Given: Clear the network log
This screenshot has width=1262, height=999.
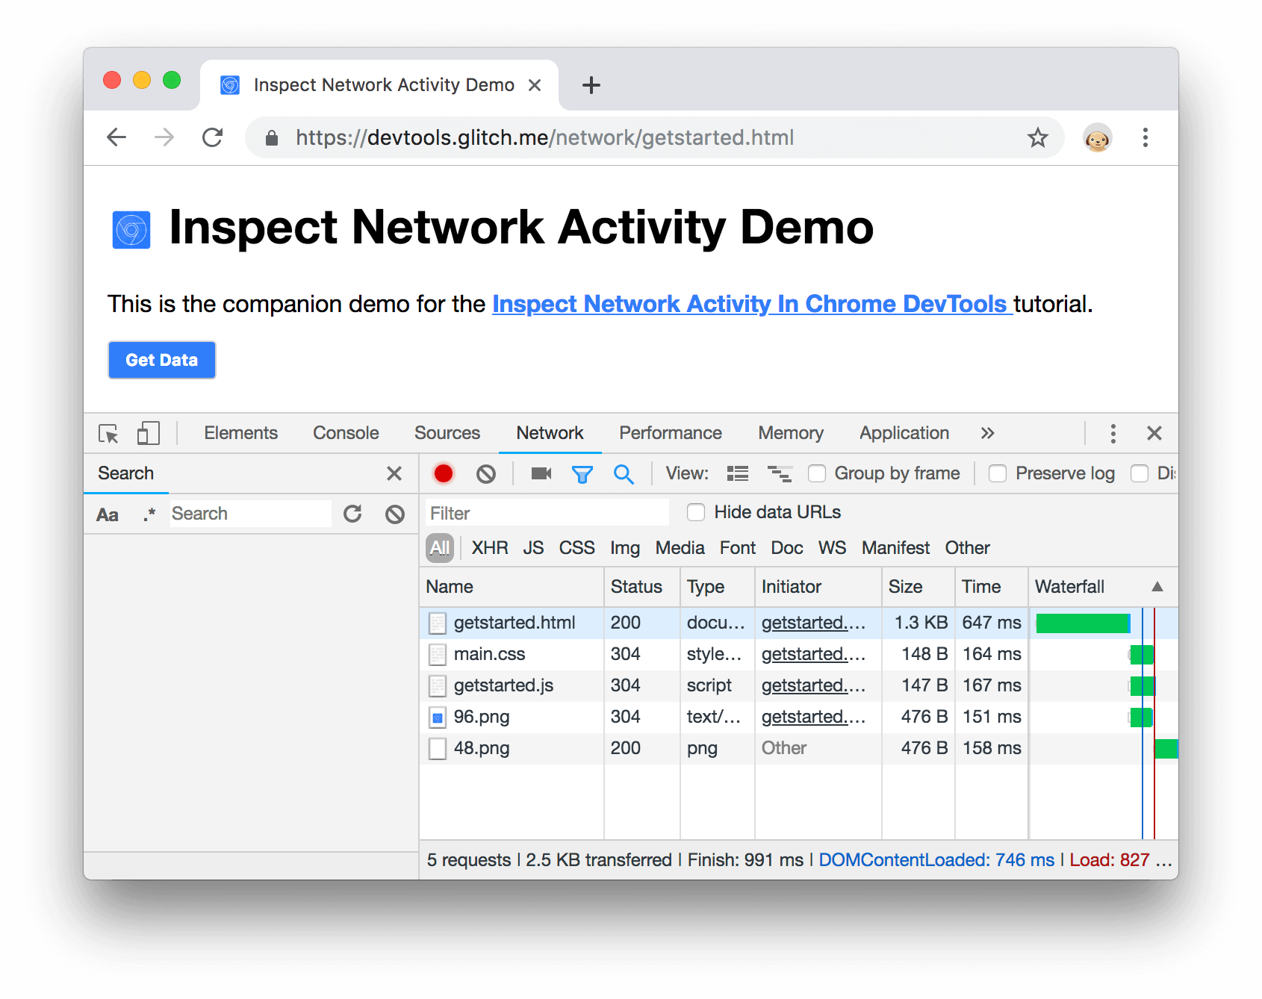Looking at the screenshot, I should 486,473.
